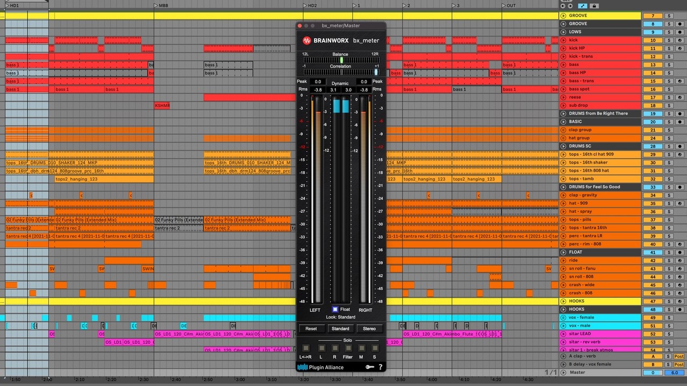The width and height of the screenshot is (687, 386).
Task: Click Reset button in bx_meter
Action: 311,329
